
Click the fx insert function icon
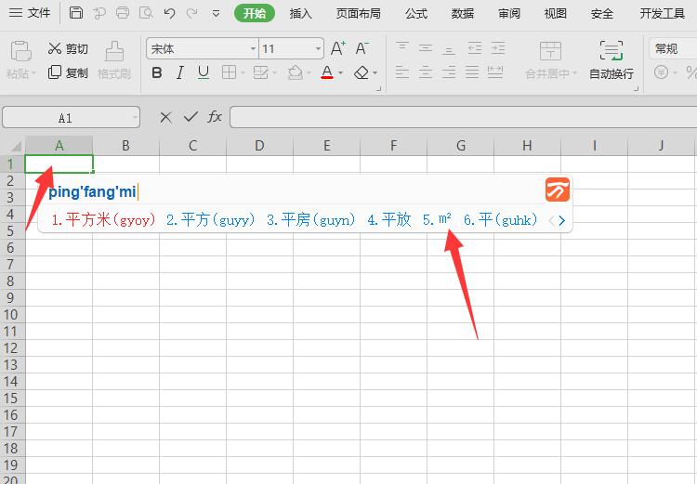click(x=215, y=117)
